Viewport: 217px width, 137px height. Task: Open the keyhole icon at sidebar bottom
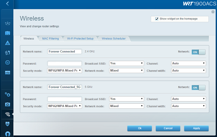(8, 134)
